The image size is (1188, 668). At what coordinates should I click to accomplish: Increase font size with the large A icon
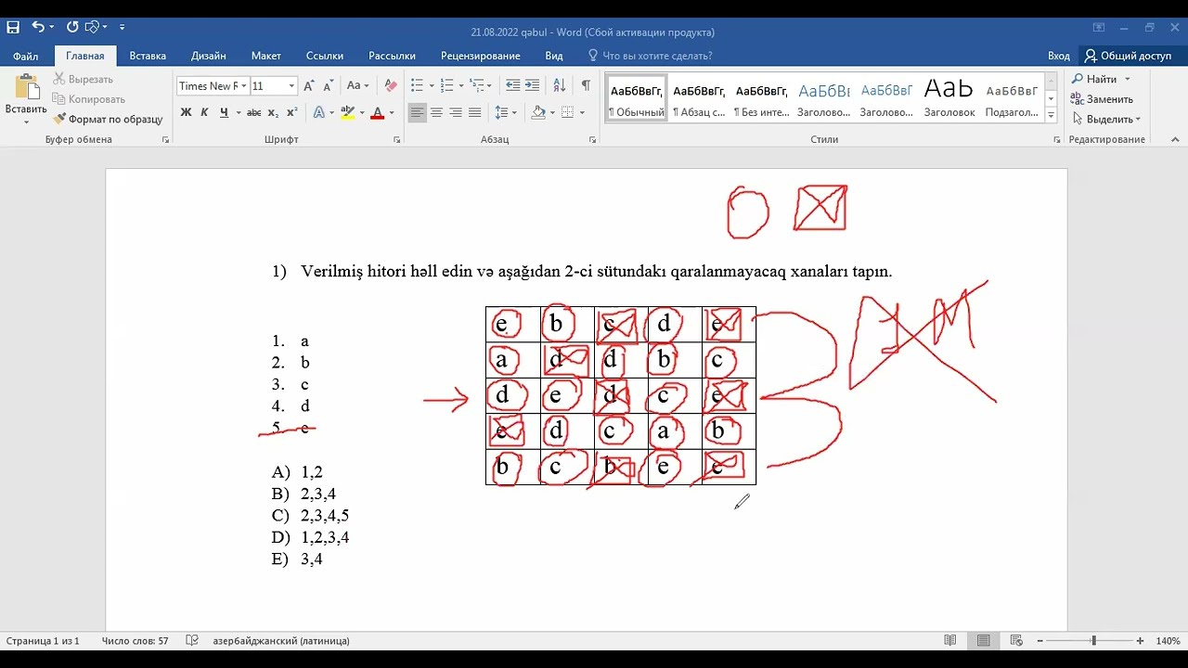310,85
